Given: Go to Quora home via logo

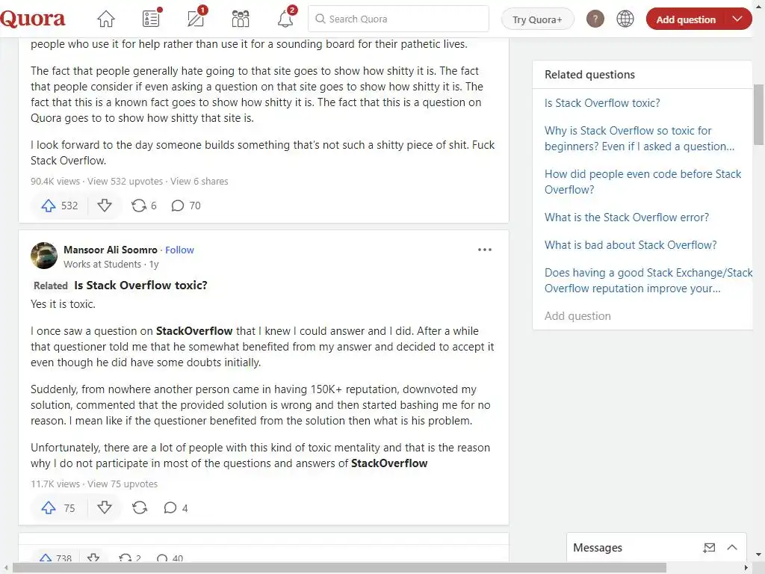Looking at the screenshot, I should (x=33, y=19).
